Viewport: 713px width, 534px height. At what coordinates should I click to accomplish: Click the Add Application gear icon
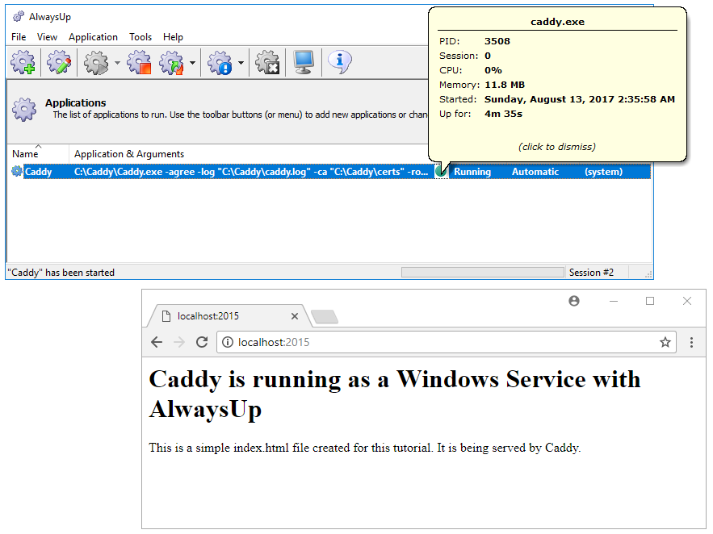pos(23,63)
